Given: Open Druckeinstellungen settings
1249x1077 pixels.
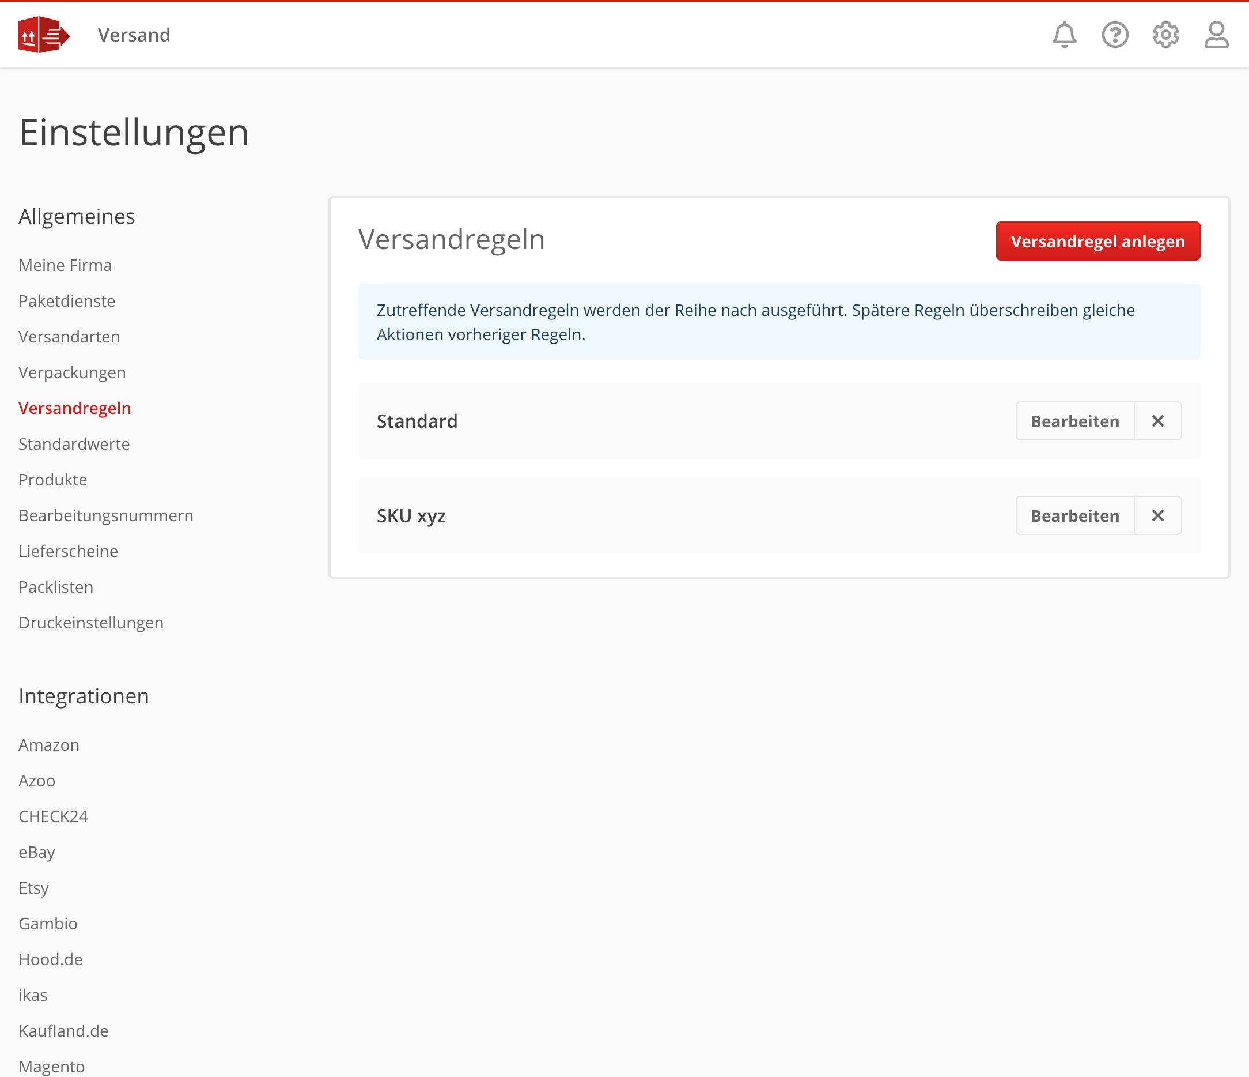Looking at the screenshot, I should [x=91, y=623].
